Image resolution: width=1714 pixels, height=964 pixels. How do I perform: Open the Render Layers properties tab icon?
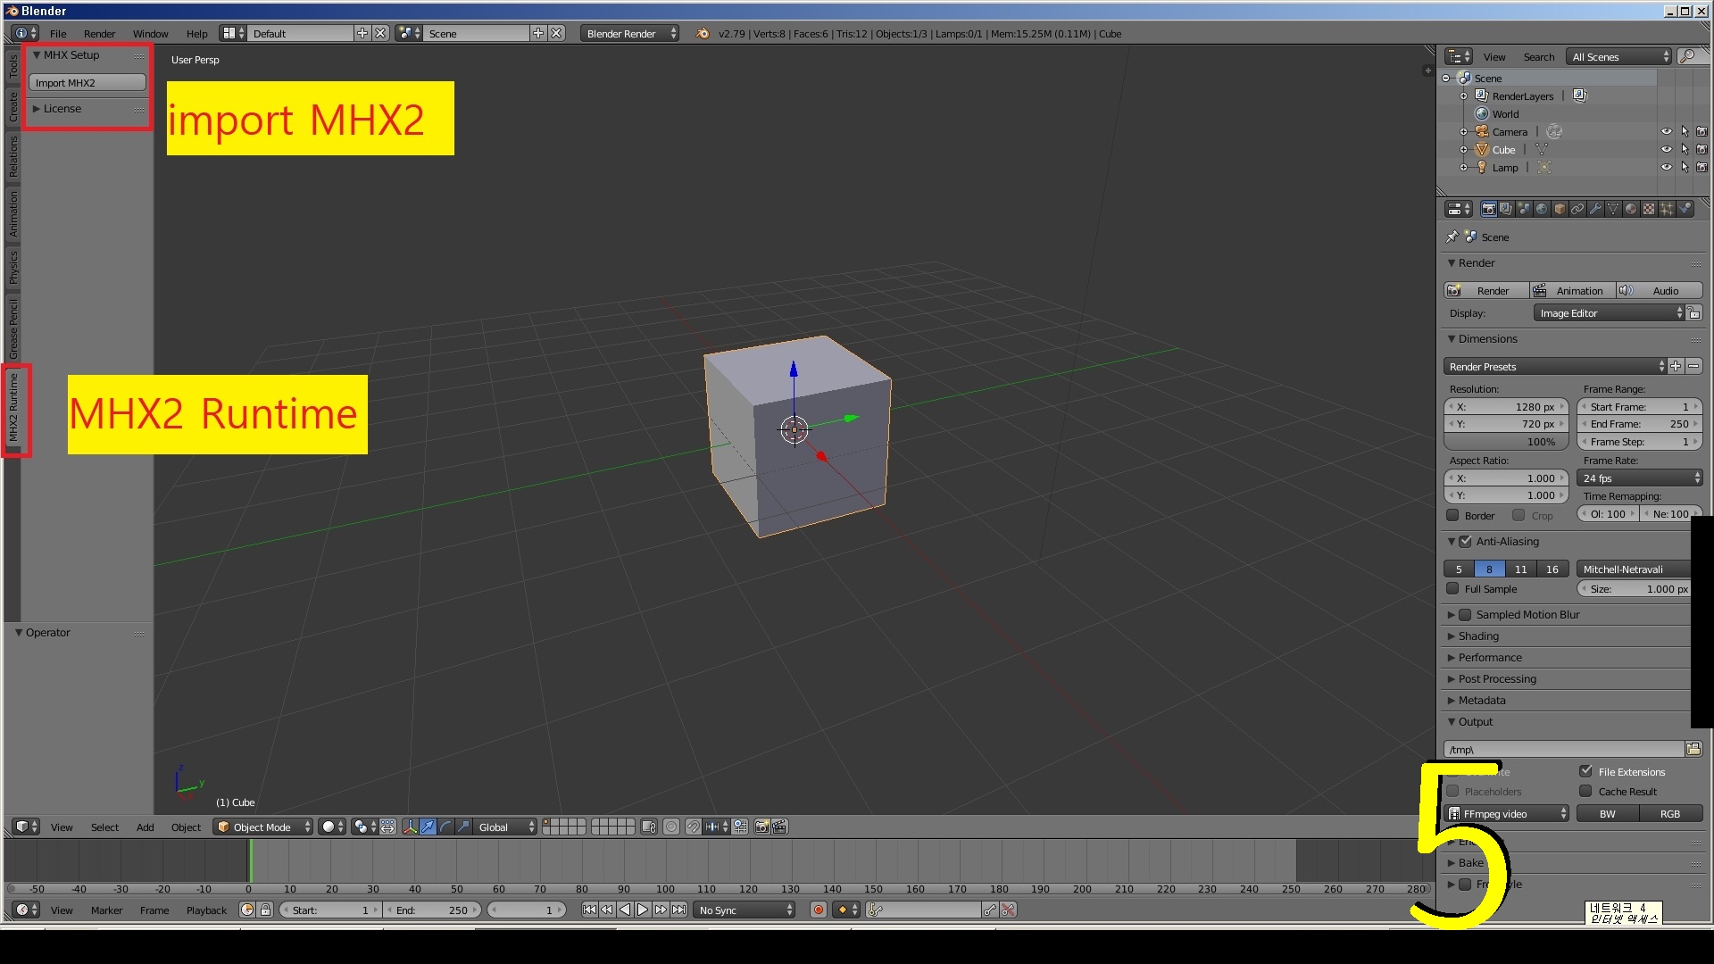[1506, 209]
